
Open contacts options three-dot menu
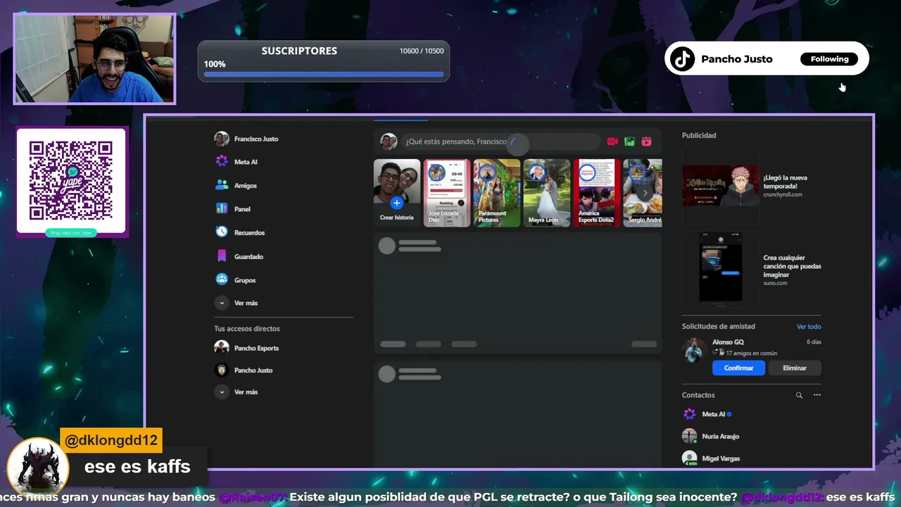tap(817, 395)
